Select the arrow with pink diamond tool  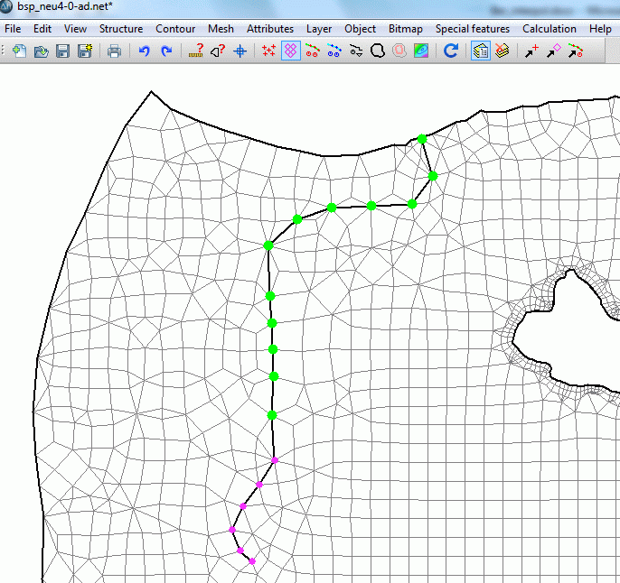click(553, 51)
